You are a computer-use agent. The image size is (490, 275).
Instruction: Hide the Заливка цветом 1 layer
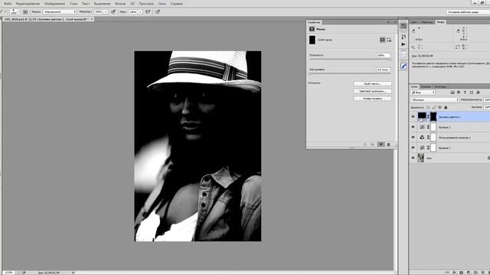coord(413,117)
